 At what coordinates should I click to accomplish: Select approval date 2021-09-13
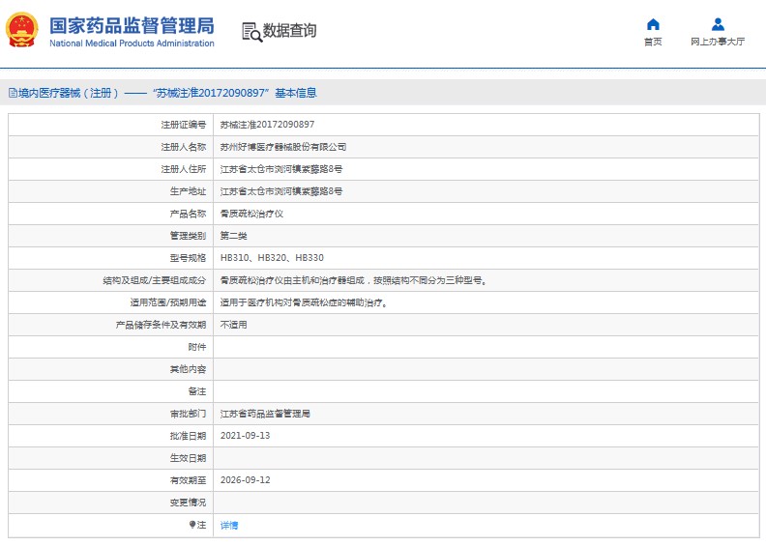(245, 436)
